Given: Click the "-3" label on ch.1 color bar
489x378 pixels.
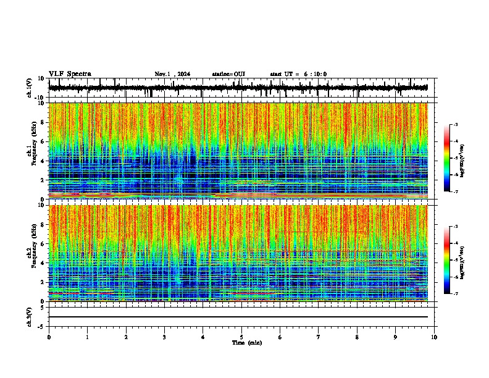Looking at the screenshot, I should [x=456, y=124].
